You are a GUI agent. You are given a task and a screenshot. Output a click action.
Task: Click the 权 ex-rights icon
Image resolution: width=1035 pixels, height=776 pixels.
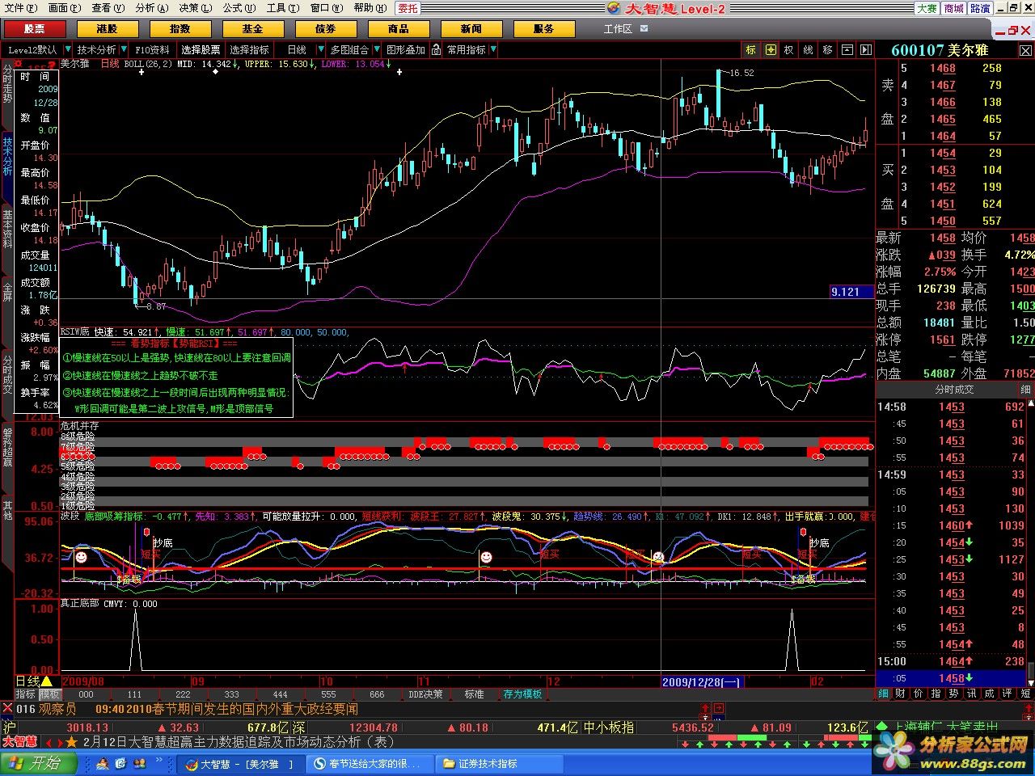789,50
